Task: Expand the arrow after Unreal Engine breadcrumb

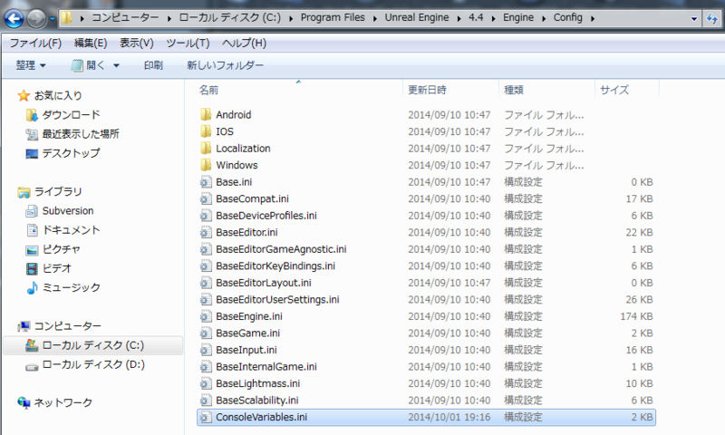Action: click(459, 18)
